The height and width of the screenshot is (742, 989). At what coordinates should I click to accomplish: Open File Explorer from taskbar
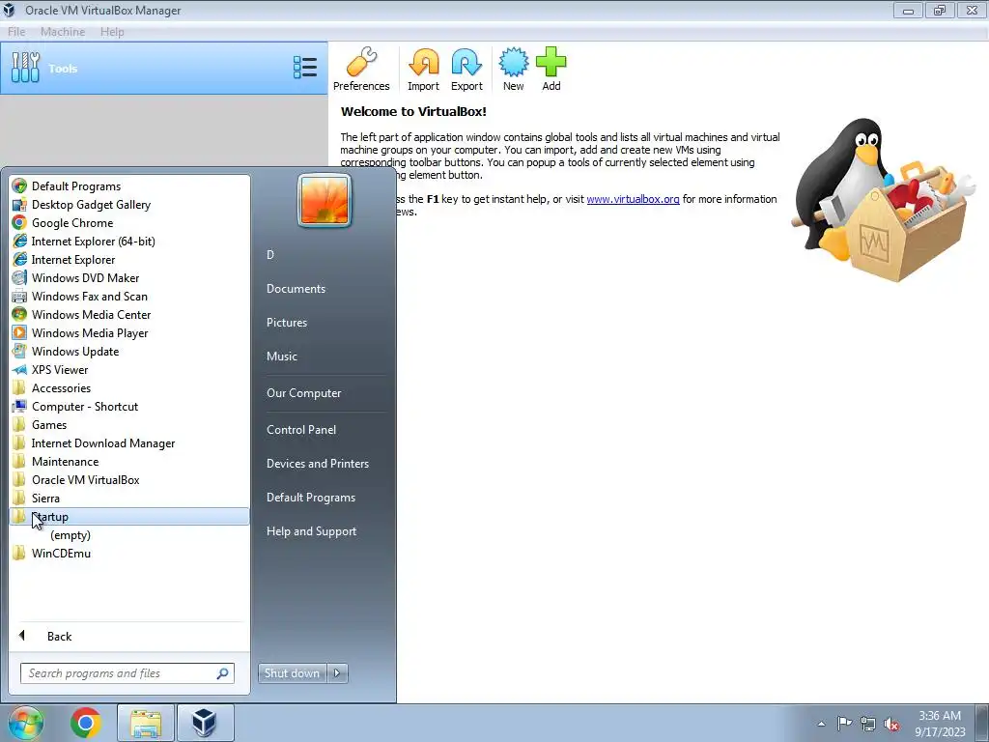[146, 723]
